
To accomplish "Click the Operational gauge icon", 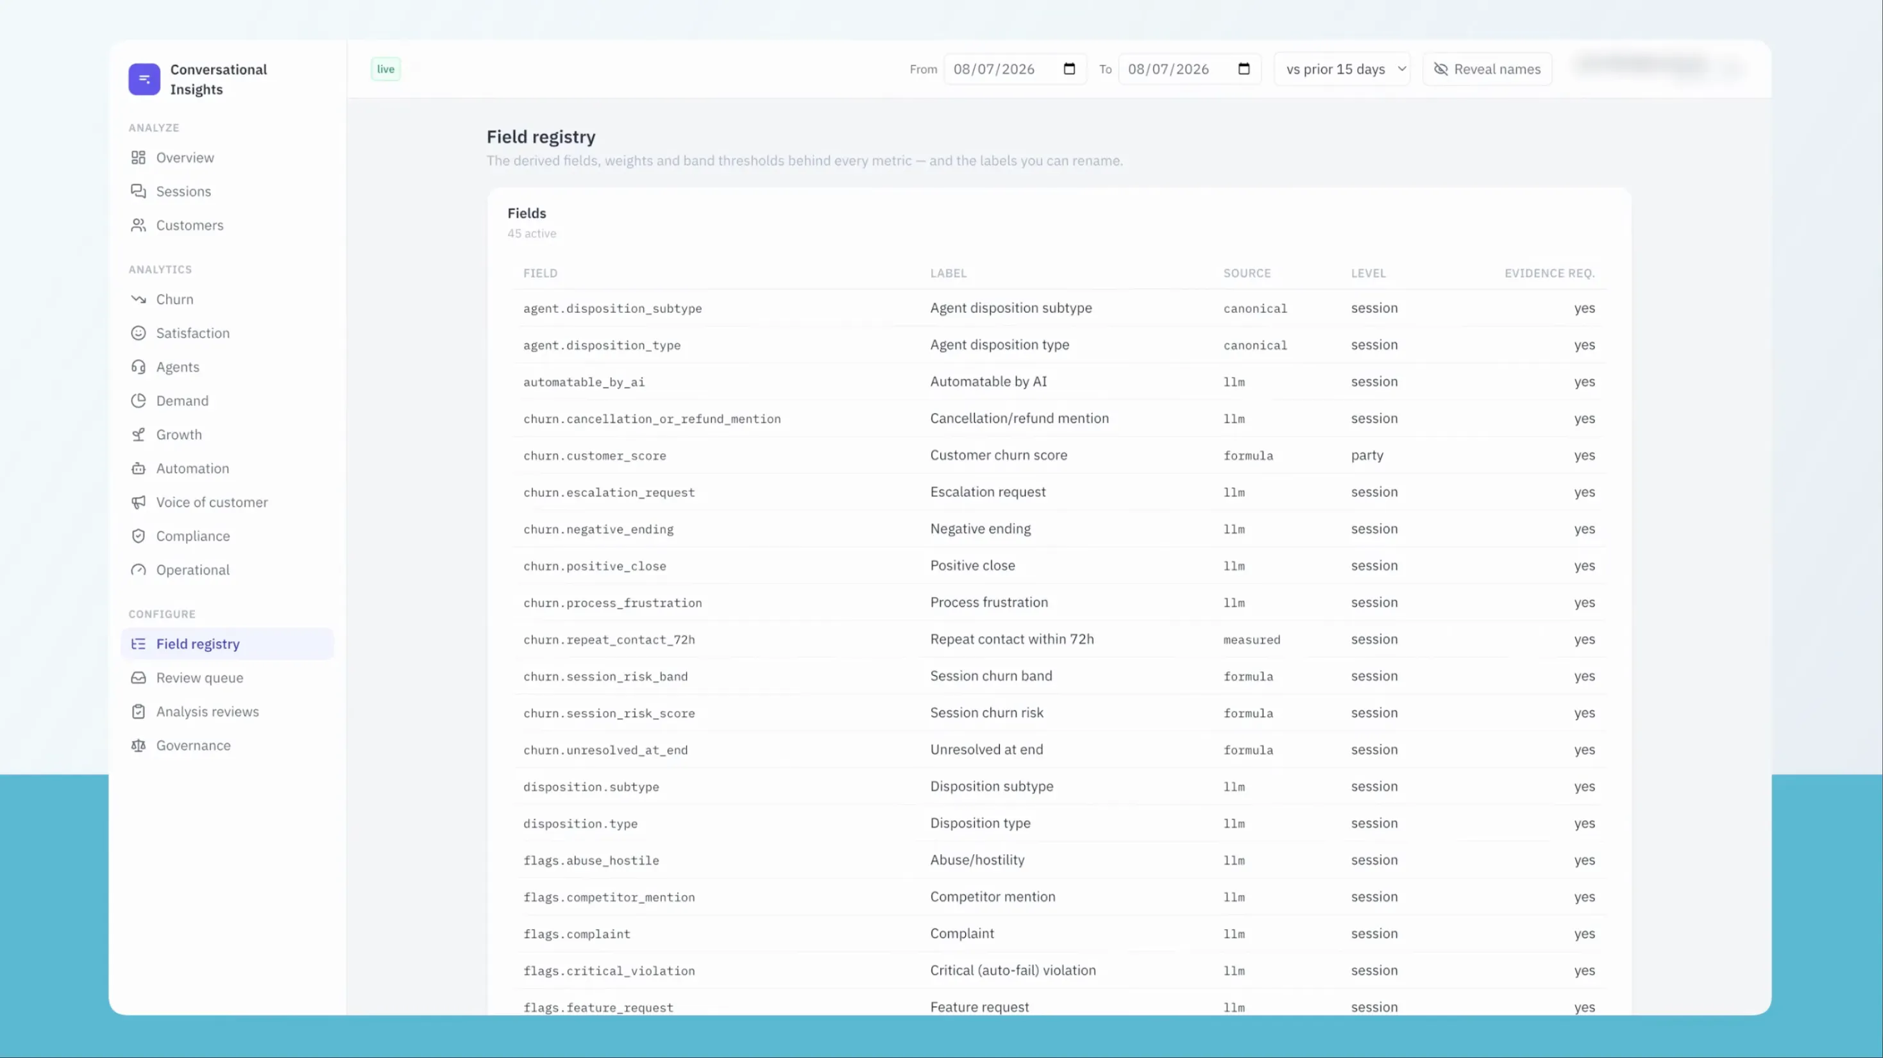I will click(x=138, y=570).
